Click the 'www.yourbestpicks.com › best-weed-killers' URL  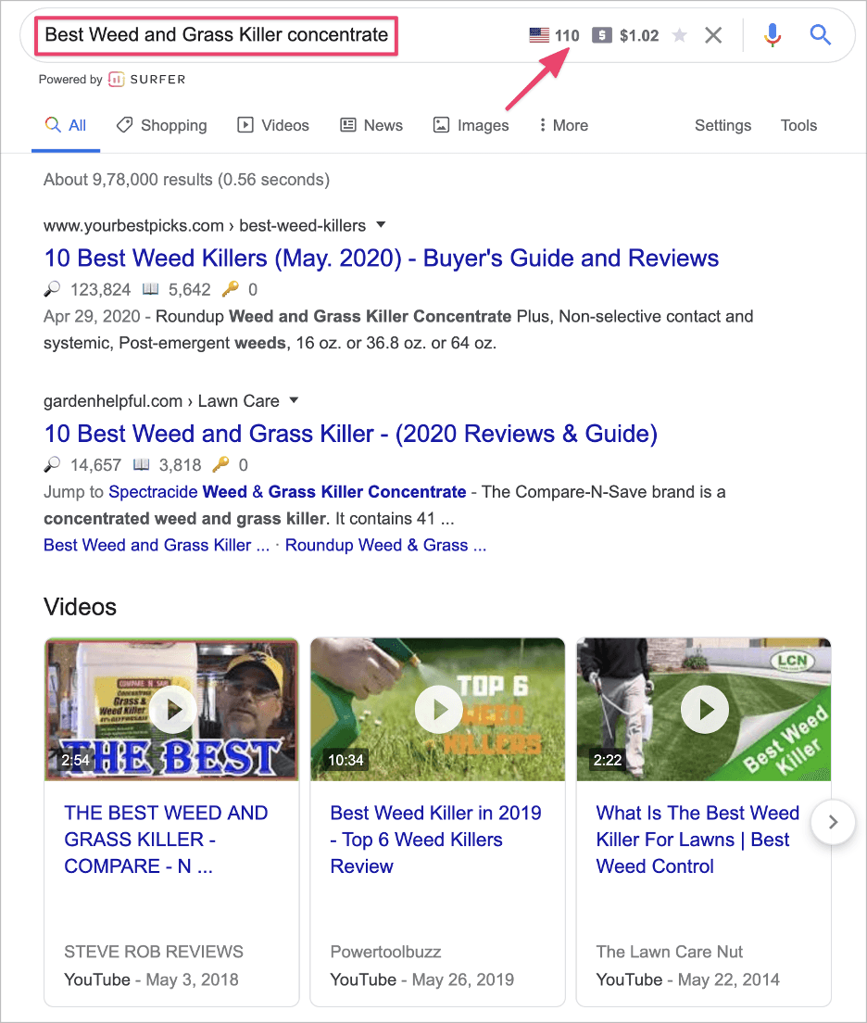(205, 226)
